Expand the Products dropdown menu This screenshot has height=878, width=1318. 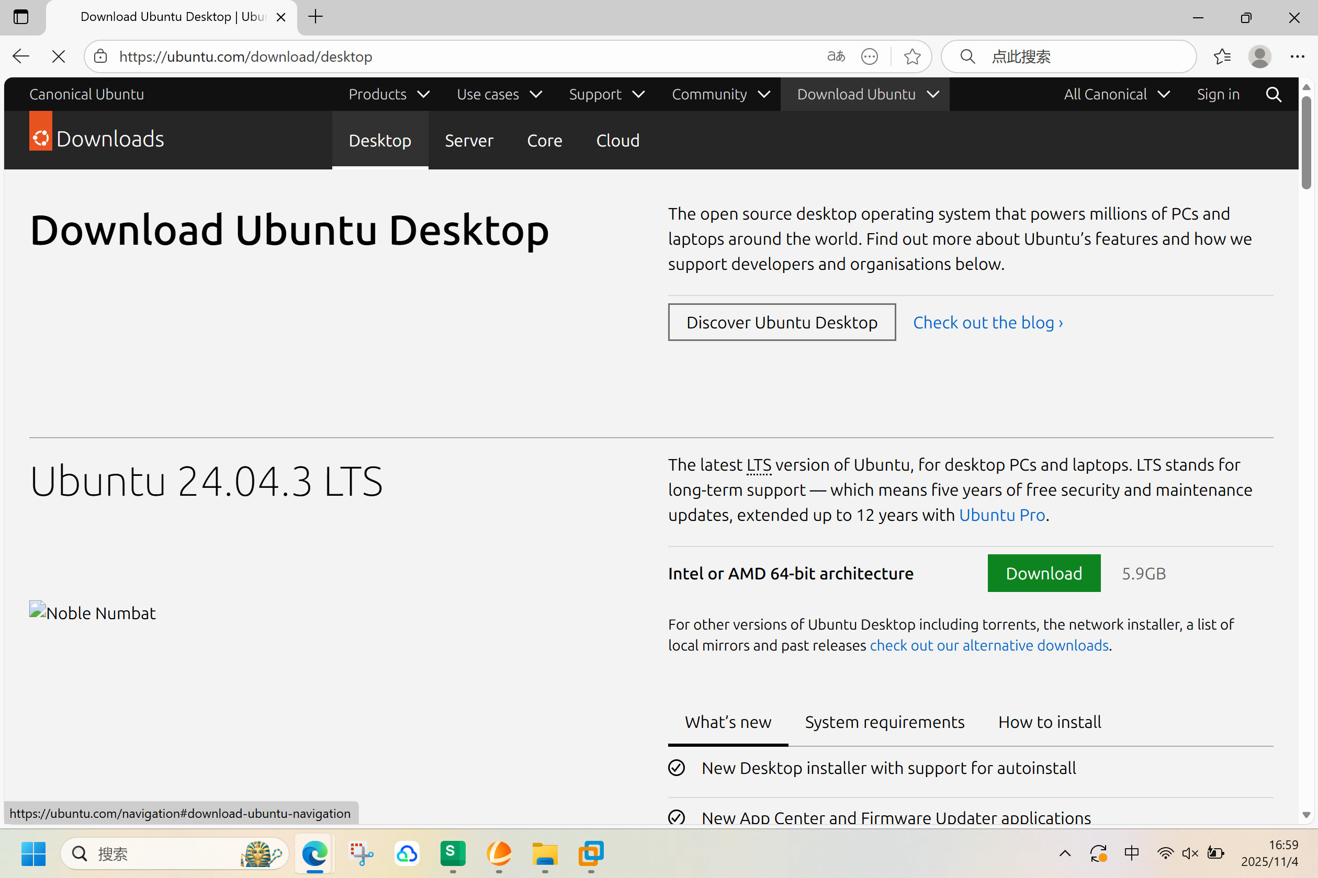pyautogui.click(x=389, y=94)
